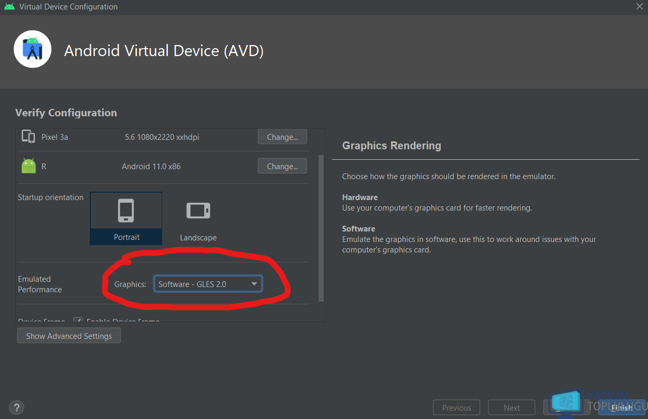
Task: Change the Pixel 3a device definition
Action: (282, 137)
